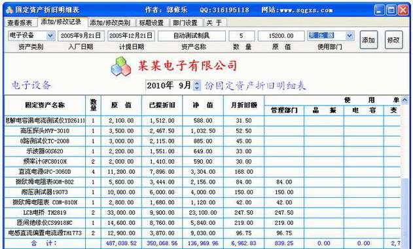Click total original value 487,038.52
Image resolution: width=413 pixels, height=249 pixels.
tap(121, 243)
